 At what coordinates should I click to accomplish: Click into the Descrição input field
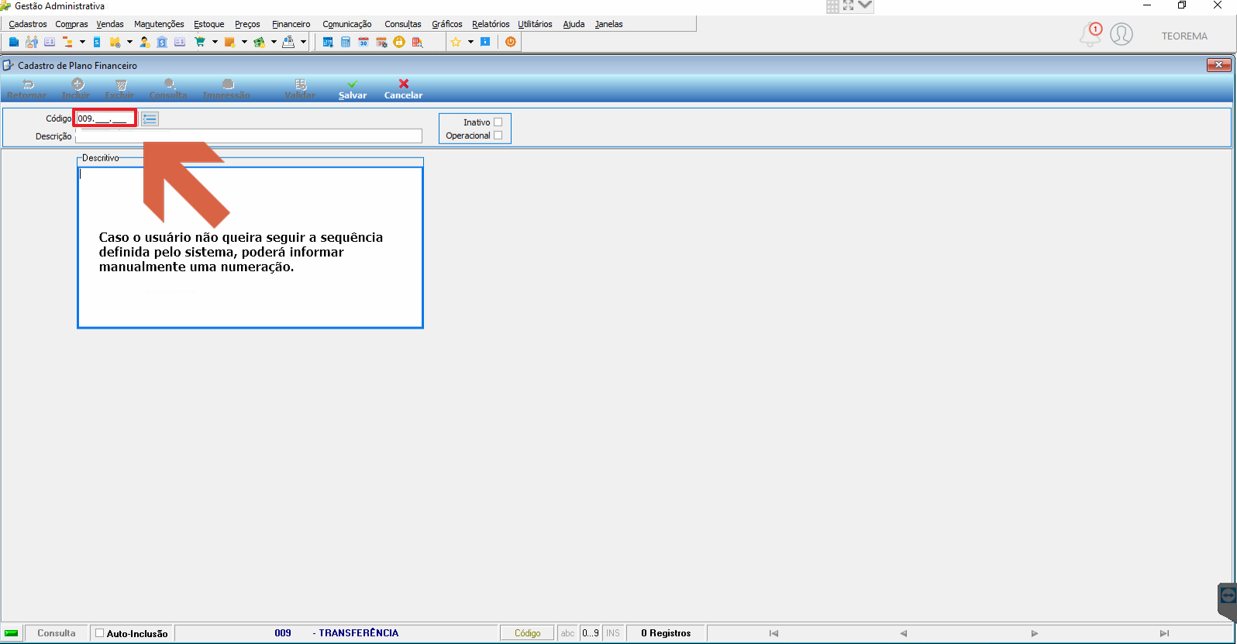(x=249, y=136)
